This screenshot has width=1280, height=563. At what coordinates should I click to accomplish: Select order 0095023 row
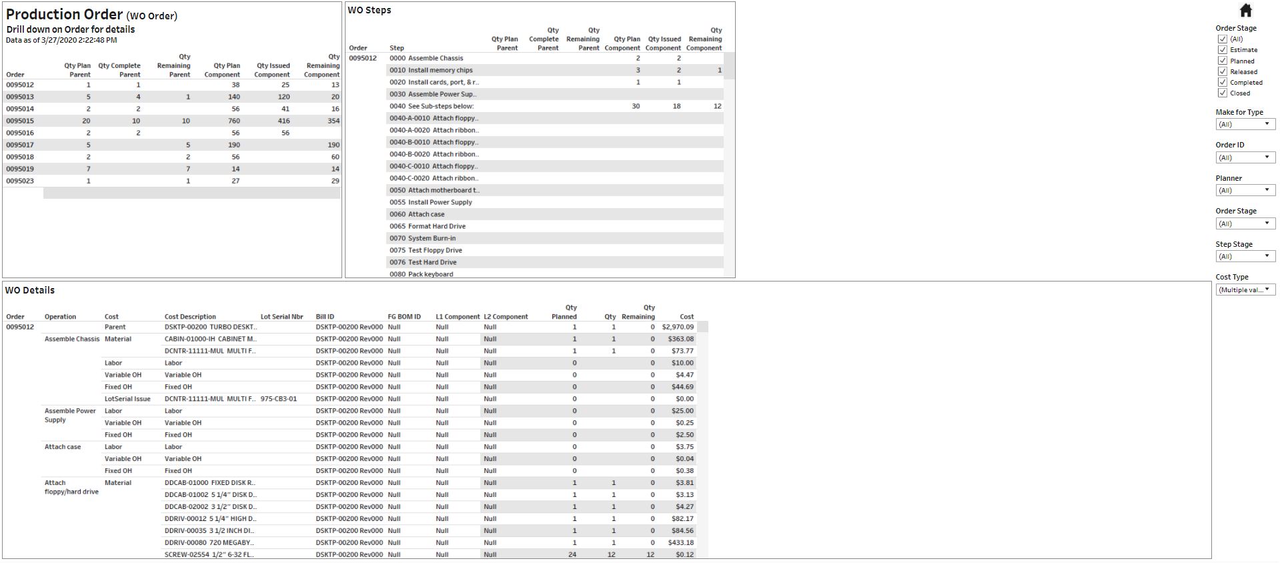20,181
